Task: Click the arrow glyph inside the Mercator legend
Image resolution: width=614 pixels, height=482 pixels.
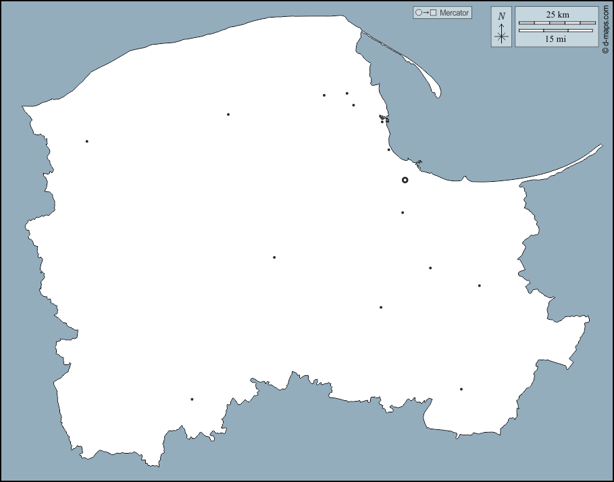Action: coord(427,11)
